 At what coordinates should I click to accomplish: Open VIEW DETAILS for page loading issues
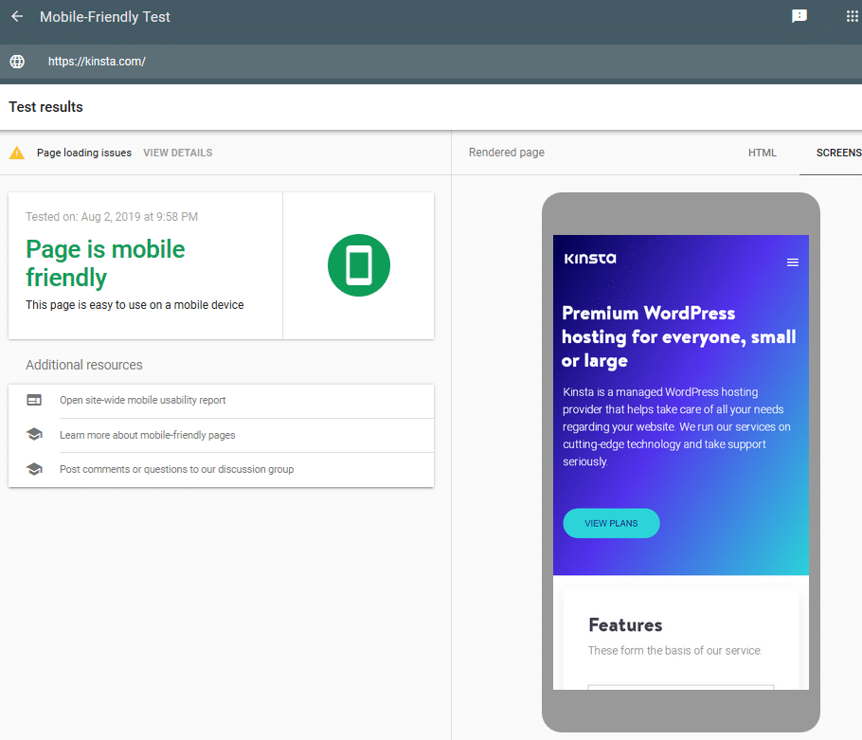tap(177, 153)
